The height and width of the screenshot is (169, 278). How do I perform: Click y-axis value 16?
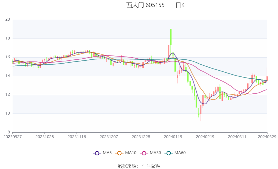[8, 57]
